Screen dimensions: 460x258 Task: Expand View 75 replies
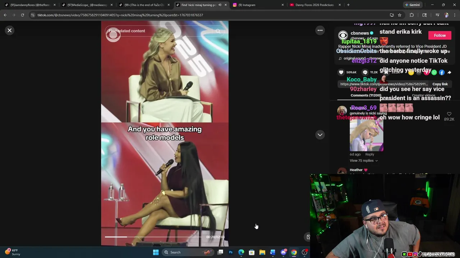[363, 161]
